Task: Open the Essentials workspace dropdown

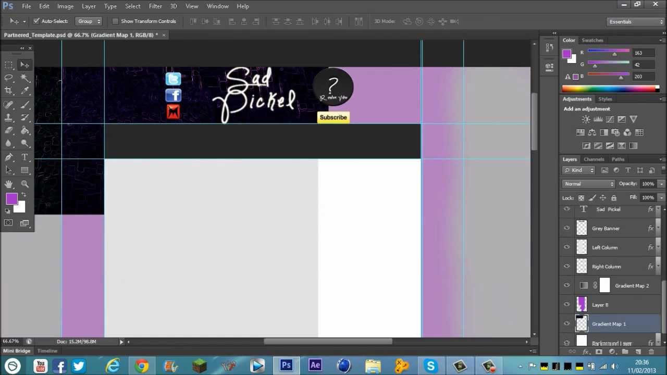Action: pos(636,21)
